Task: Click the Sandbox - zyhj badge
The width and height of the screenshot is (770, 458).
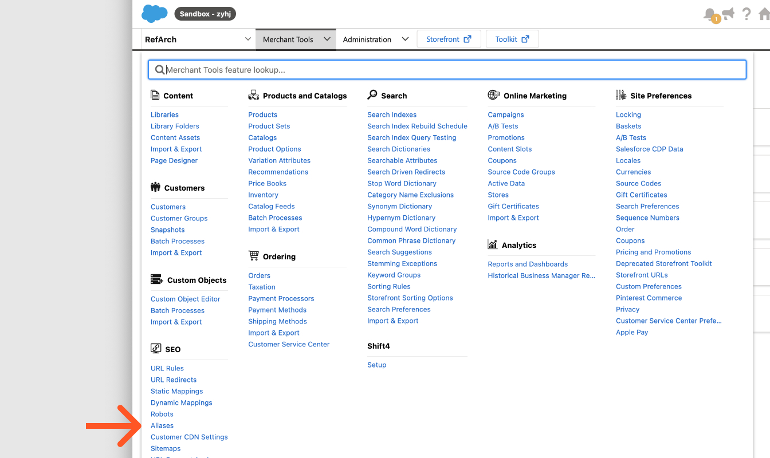Action: 205,14
